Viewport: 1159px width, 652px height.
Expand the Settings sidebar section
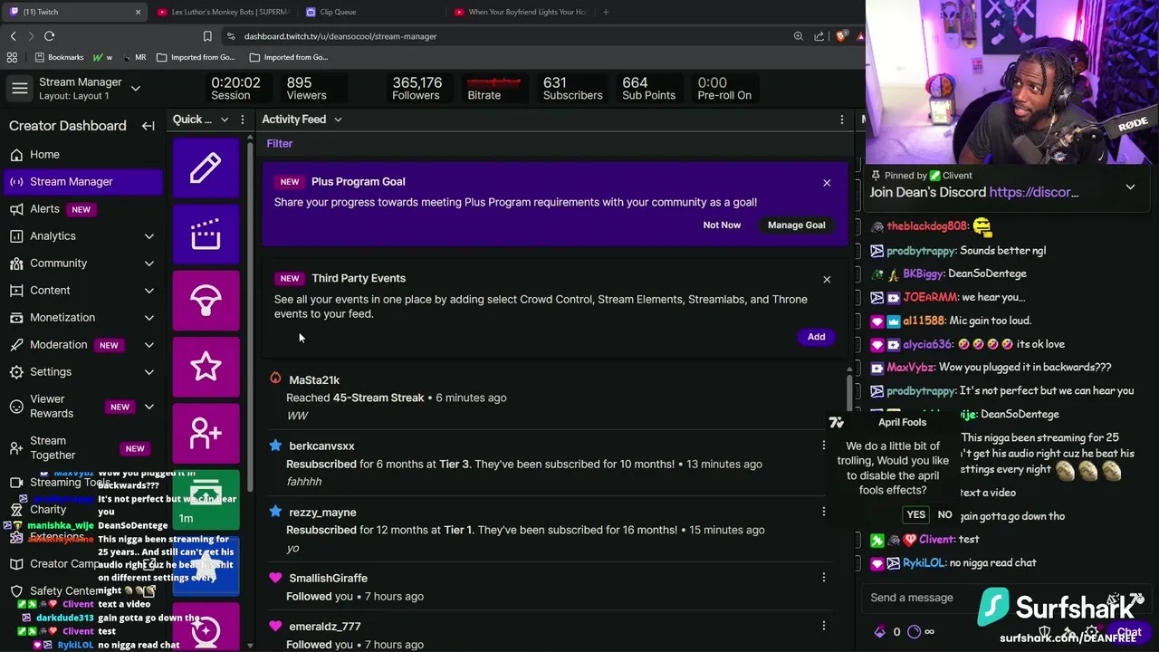(x=148, y=372)
